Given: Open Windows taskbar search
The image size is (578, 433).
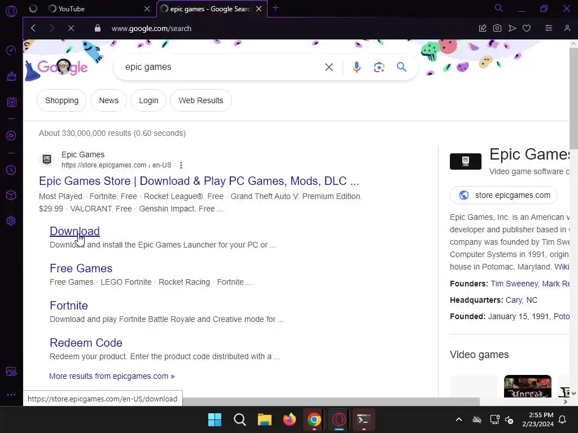Looking at the screenshot, I should pos(239,419).
